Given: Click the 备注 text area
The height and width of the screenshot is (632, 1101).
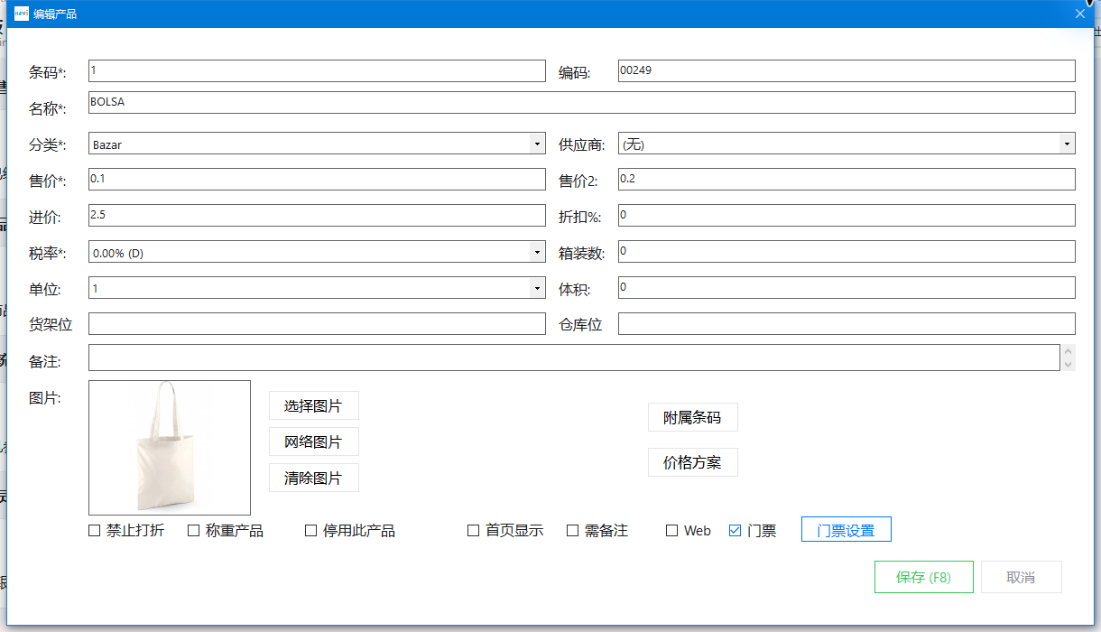Looking at the screenshot, I should pos(574,358).
